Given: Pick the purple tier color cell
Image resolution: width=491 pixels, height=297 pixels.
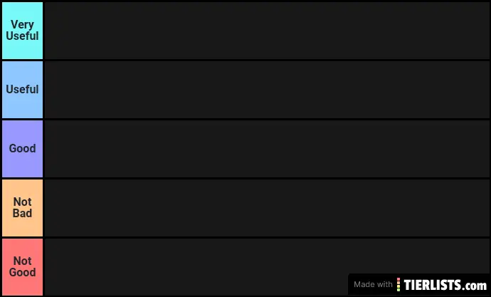Looking at the screenshot, I should (22, 149).
